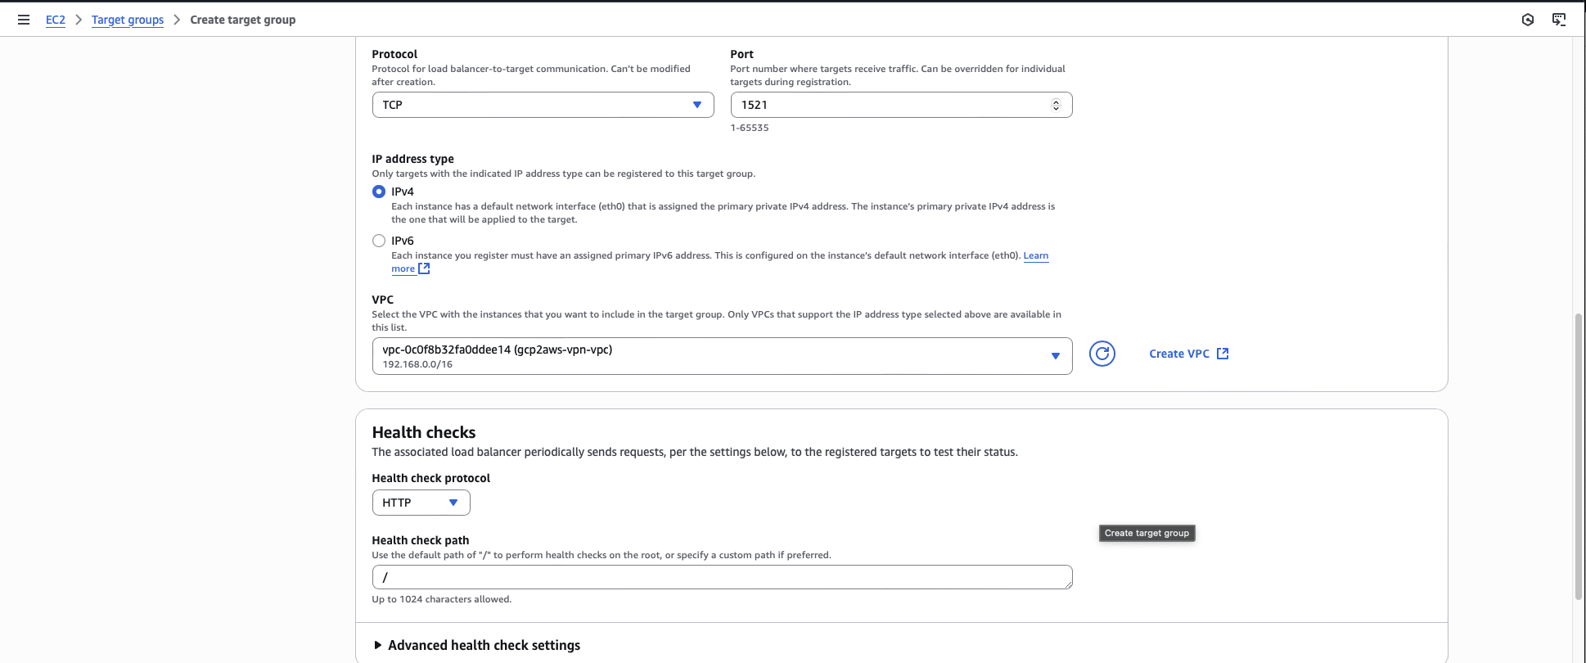This screenshot has height=663, width=1586.
Task: Click external icon after Learn more
Action: tap(424, 268)
